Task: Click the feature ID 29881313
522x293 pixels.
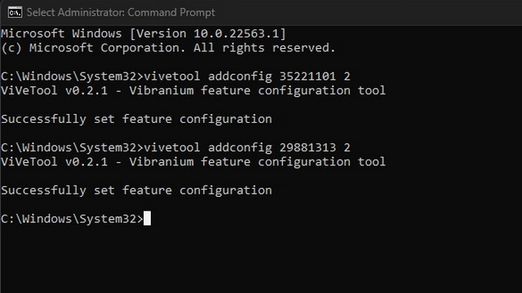Action: pyautogui.click(x=307, y=147)
